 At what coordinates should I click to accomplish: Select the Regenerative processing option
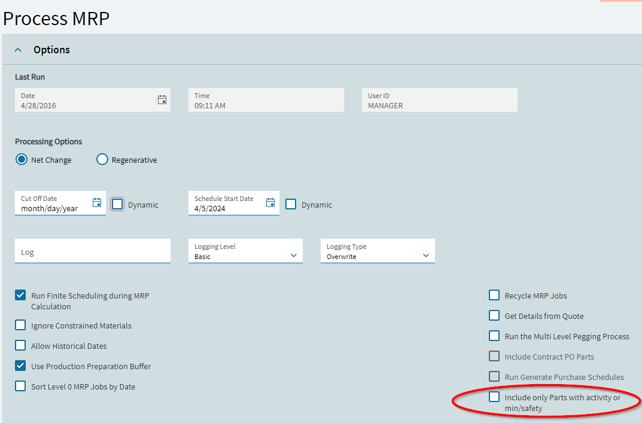[x=102, y=160]
